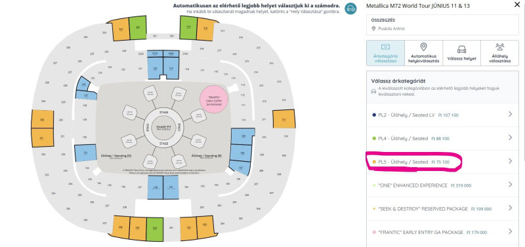
Task: Expand PL2 Seated LV price category
Action: tap(442, 115)
